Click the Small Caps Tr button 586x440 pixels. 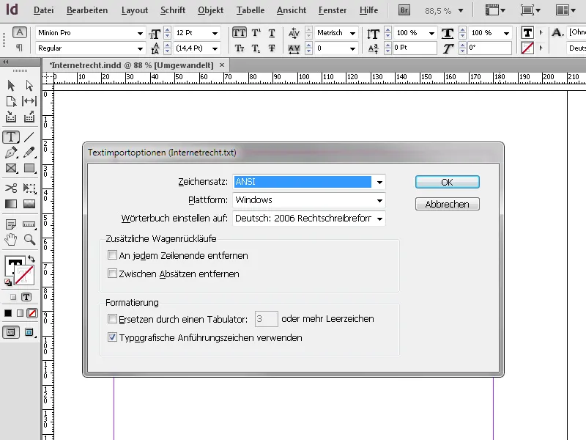point(240,48)
